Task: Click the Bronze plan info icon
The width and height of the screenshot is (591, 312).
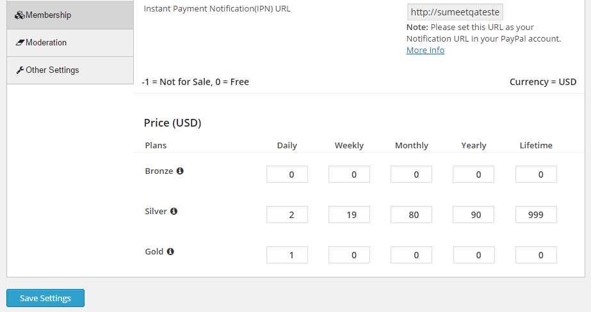Action: click(x=180, y=171)
